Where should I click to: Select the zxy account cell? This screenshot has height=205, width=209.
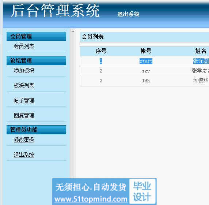(x=146, y=71)
